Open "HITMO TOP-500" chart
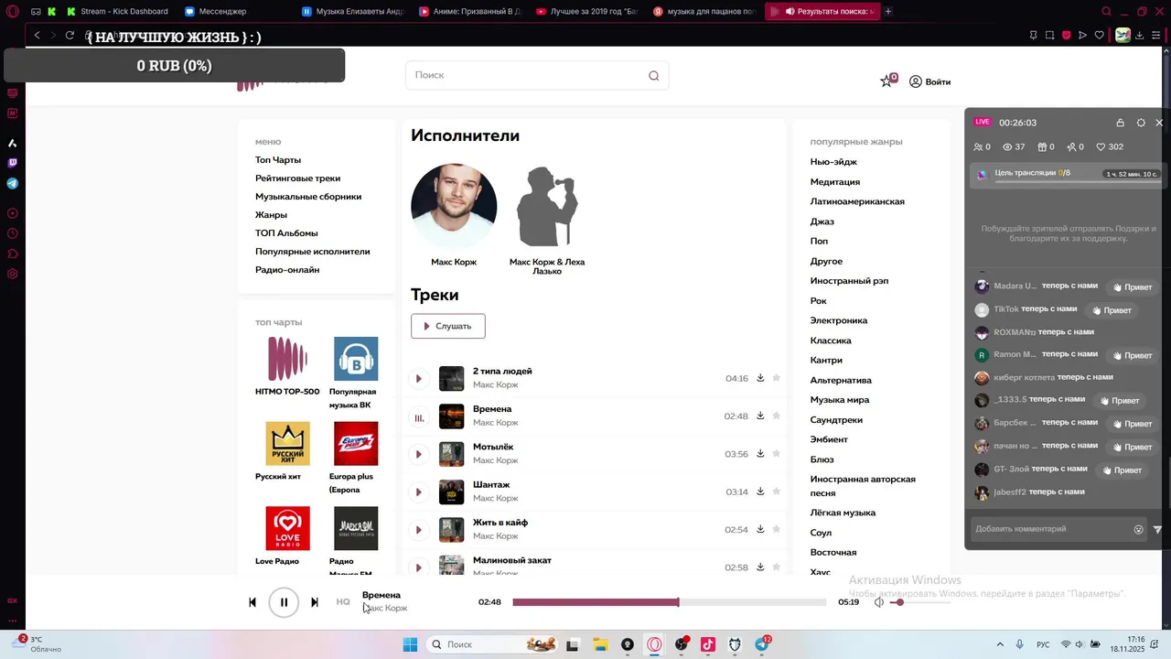This screenshot has height=659, width=1171. point(287,359)
